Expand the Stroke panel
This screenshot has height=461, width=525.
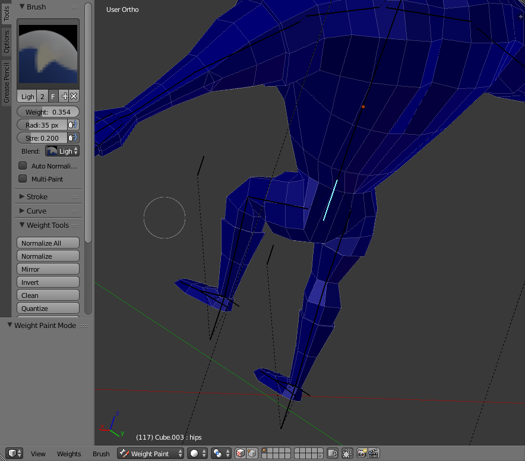[x=22, y=196]
